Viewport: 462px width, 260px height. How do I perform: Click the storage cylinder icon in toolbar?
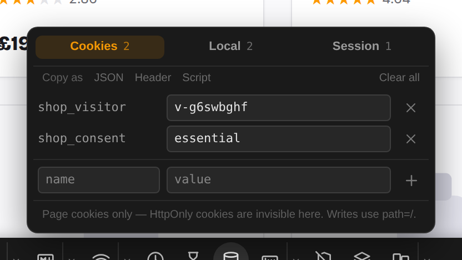click(230, 255)
